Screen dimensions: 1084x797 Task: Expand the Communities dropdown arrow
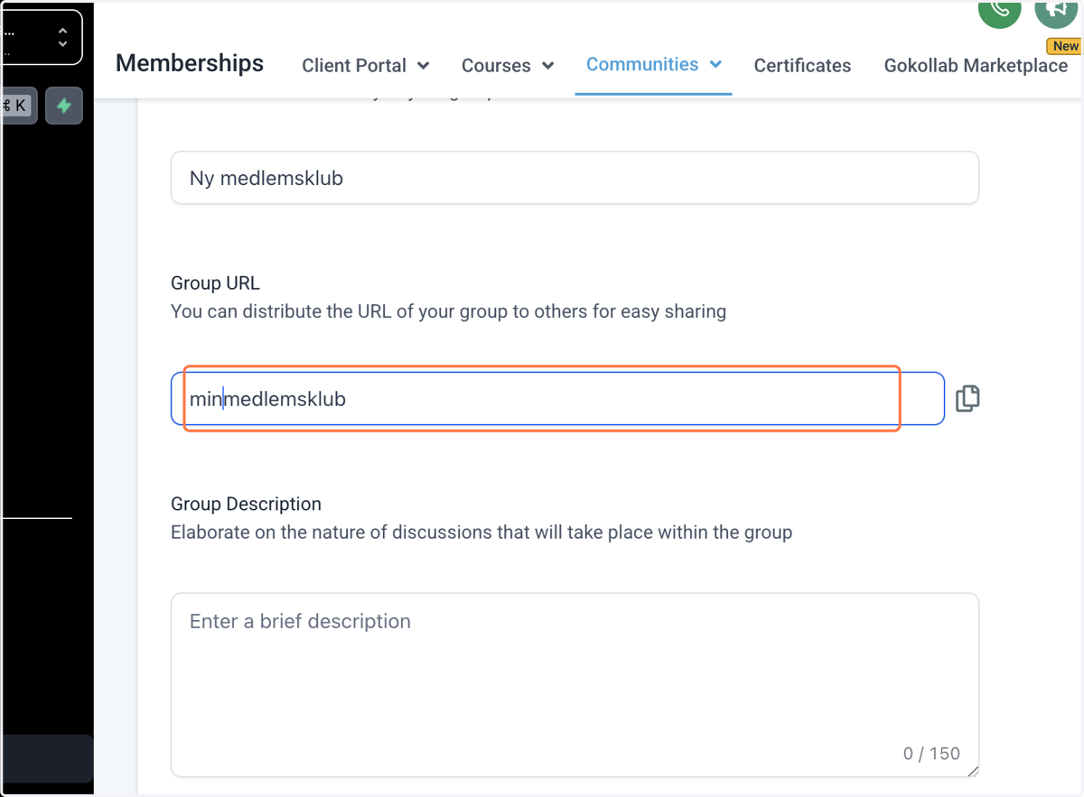pyautogui.click(x=715, y=64)
